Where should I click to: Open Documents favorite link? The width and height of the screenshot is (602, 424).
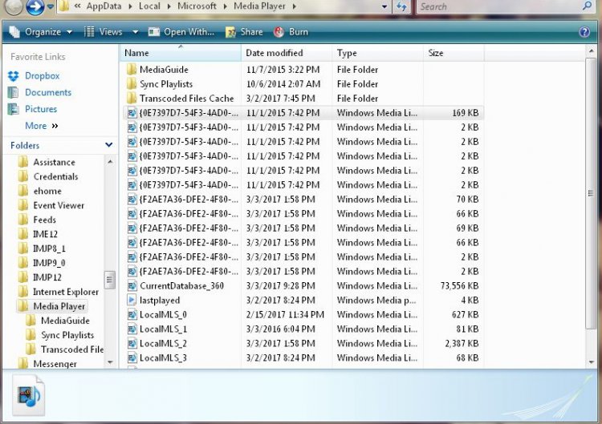48,92
